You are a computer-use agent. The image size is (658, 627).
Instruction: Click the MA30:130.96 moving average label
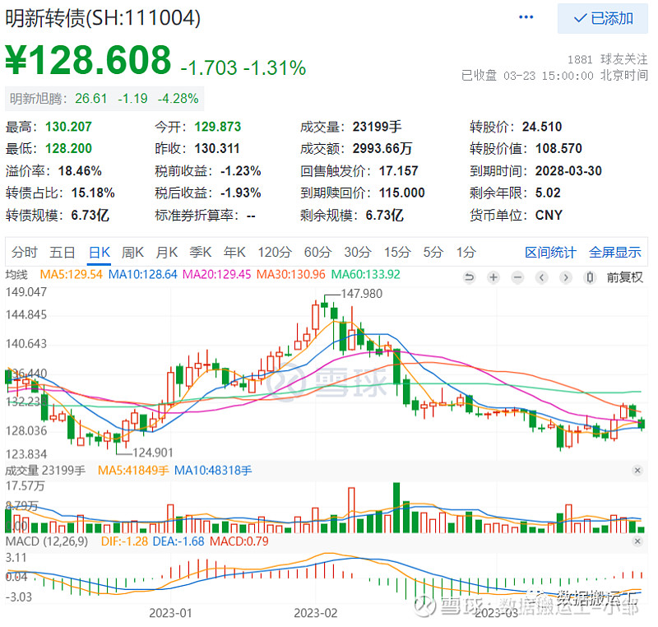coord(291,275)
